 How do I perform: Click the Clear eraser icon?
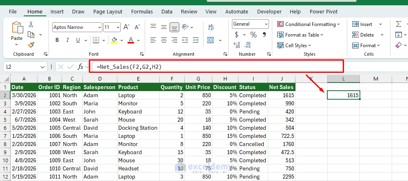(398, 45)
